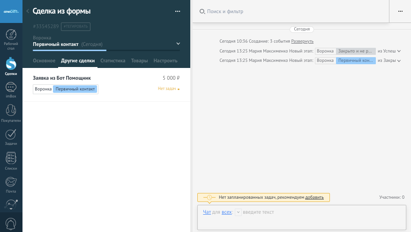The height and width of the screenshot is (232, 411).
Task: Expand the из Закры event chevron
Action: pyautogui.click(x=399, y=61)
